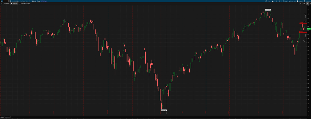Click the flask icon next to Share
This screenshot has width=311, height=119.
[273, 1]
